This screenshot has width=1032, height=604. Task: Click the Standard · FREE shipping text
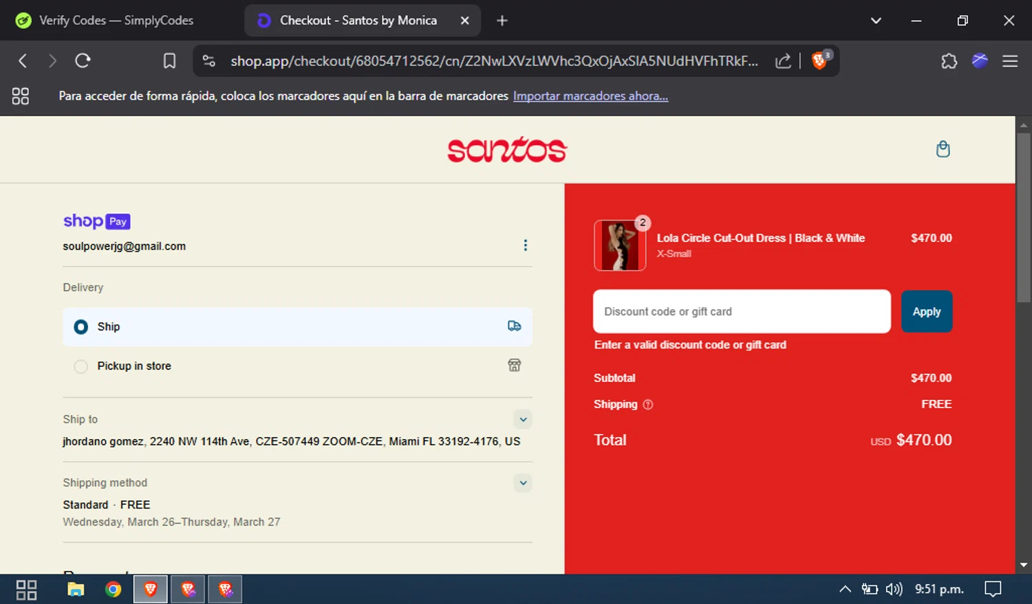[x=107, y=504]
